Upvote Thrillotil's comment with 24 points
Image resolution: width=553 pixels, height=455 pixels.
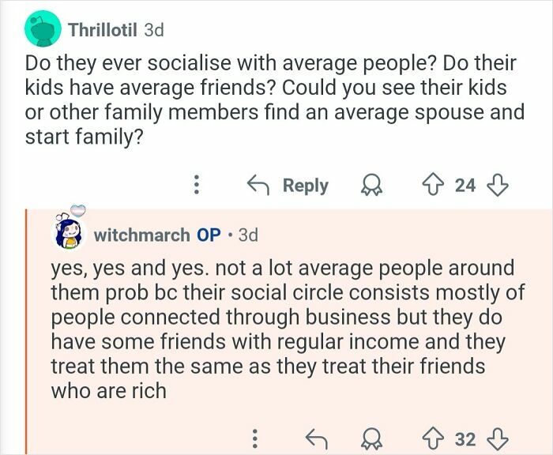tap(433, 186)
